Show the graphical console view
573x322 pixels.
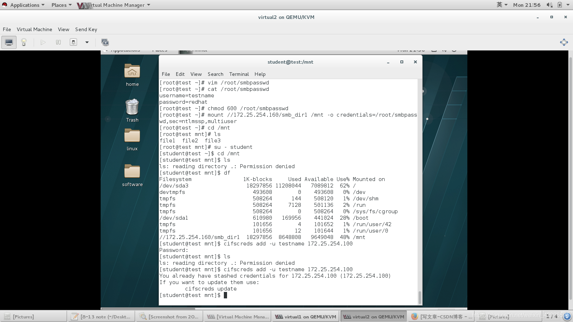(9, 42)
